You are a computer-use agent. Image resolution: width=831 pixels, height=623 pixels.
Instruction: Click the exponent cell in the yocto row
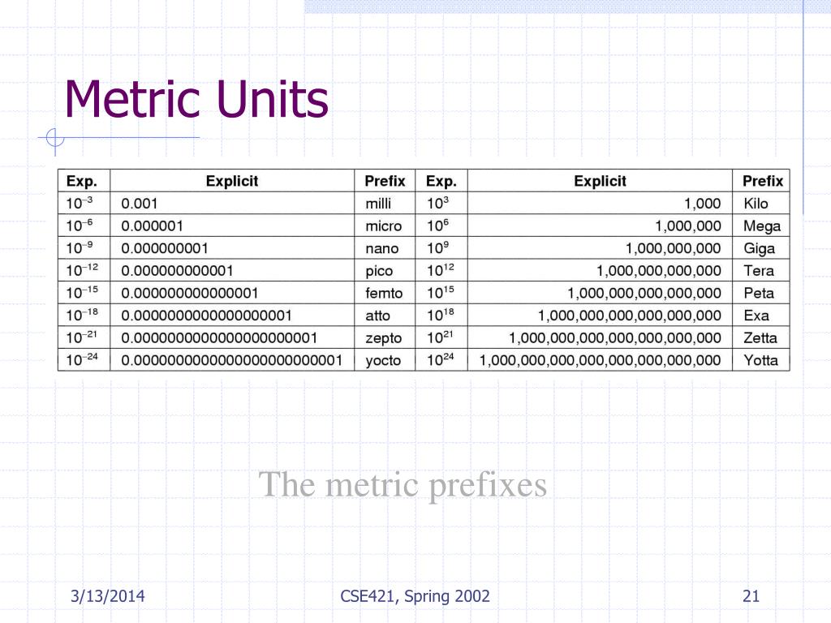click(x=84, y=359)
